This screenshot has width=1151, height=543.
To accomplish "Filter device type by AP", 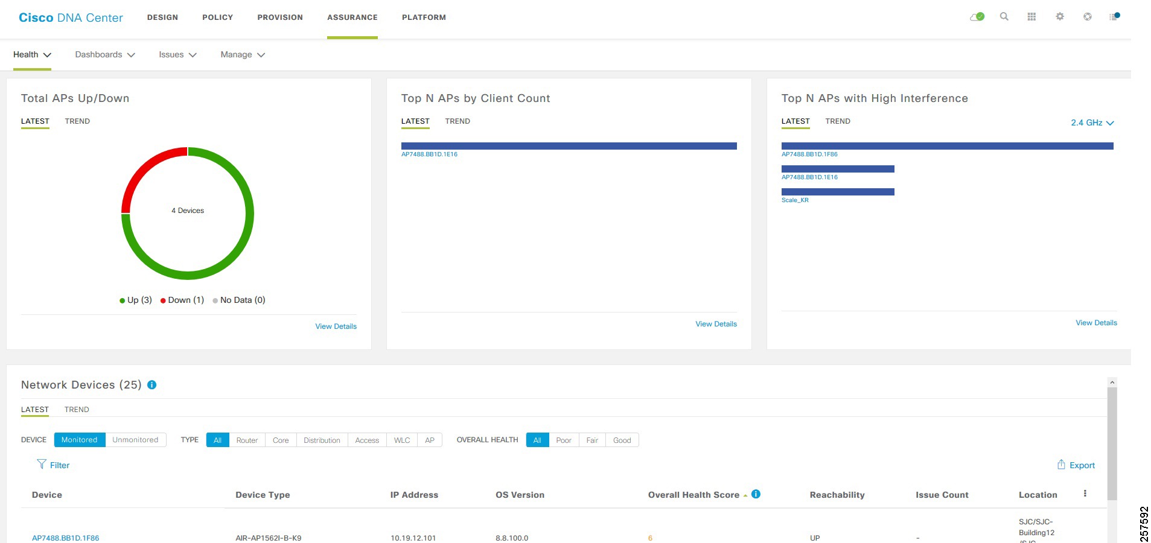I will pos(430,440).
